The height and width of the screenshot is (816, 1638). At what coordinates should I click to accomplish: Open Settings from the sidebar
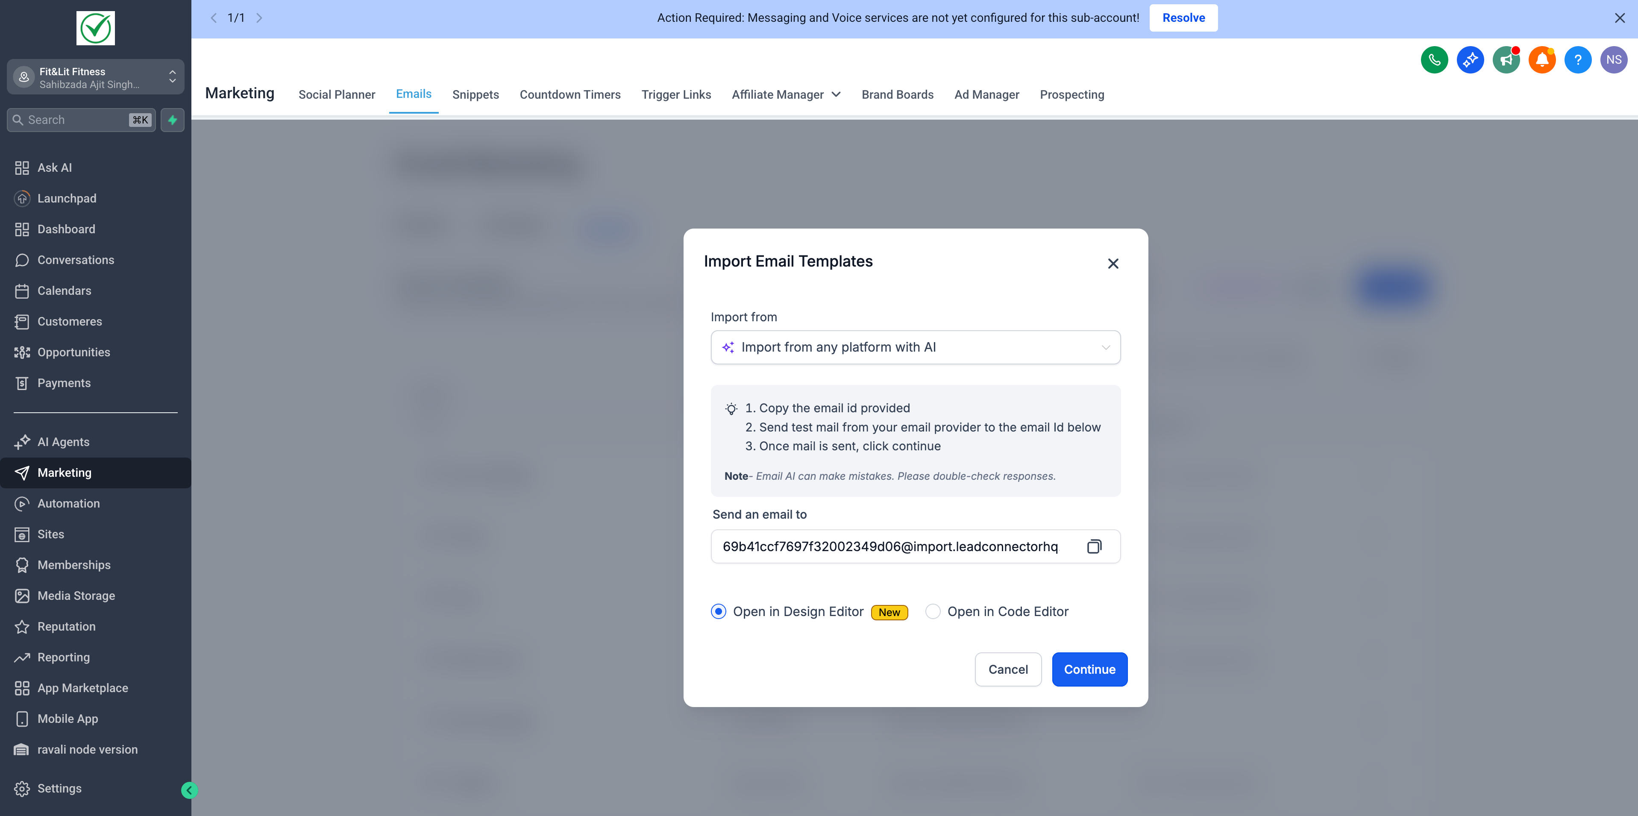(x=59, y=789)
